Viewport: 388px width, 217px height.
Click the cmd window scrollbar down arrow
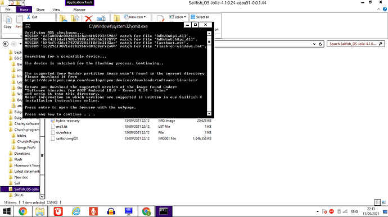209,113
